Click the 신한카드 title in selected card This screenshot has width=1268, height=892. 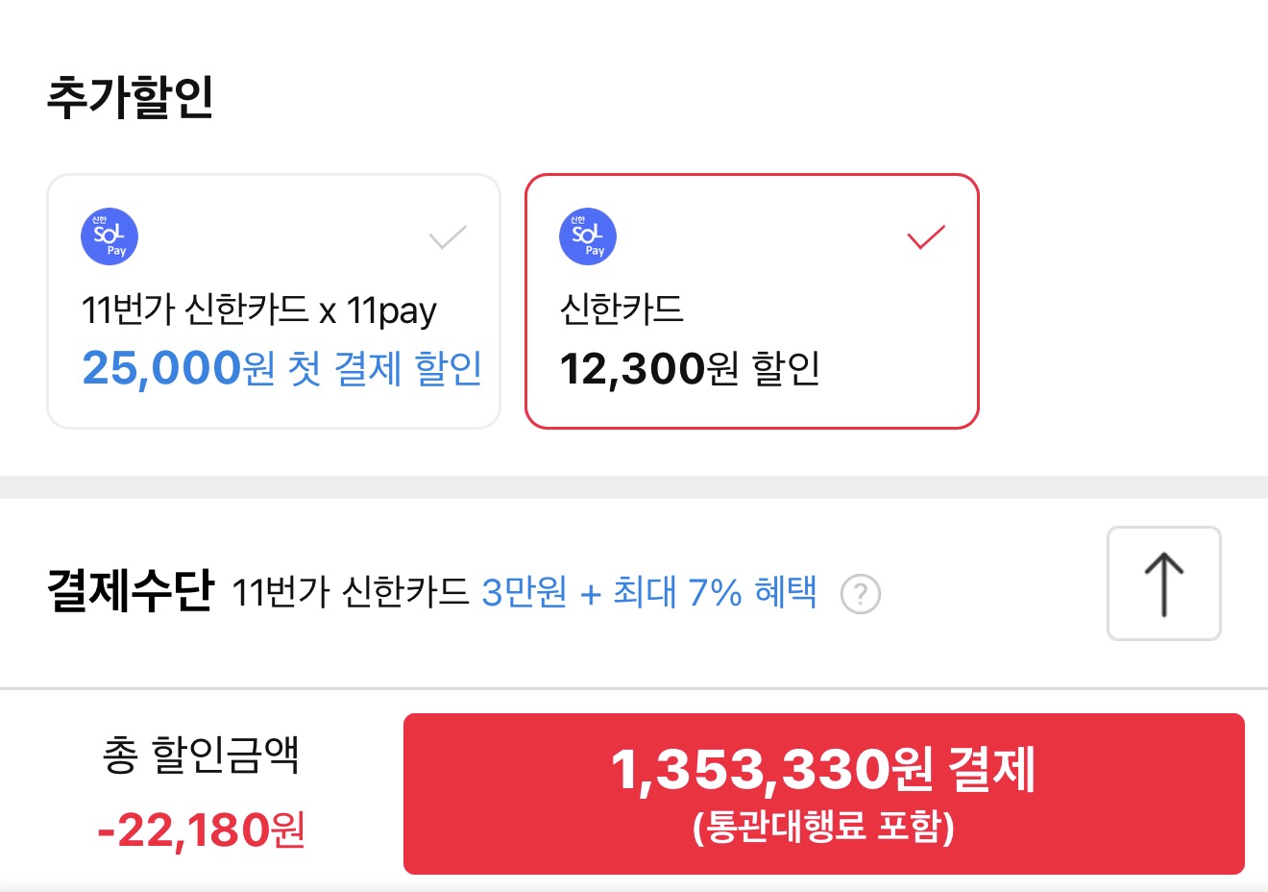(622, 310)
